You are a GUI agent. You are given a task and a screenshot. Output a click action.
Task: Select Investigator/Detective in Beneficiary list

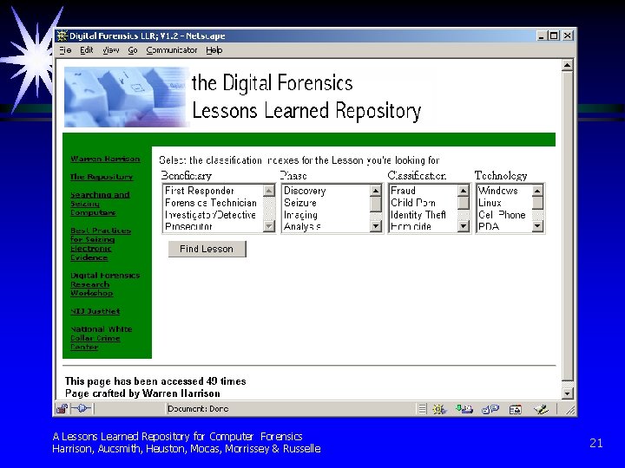tap(214, 215)
